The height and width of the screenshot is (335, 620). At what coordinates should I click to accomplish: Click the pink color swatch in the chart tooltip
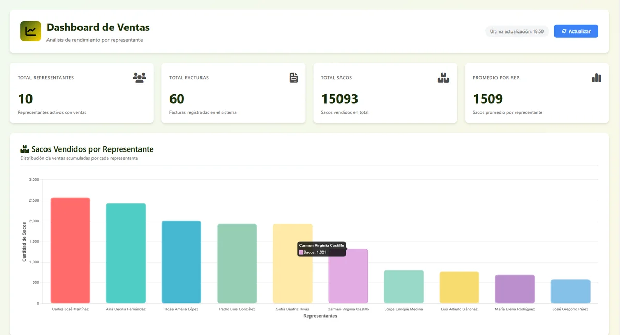click(x=301, y=253)
